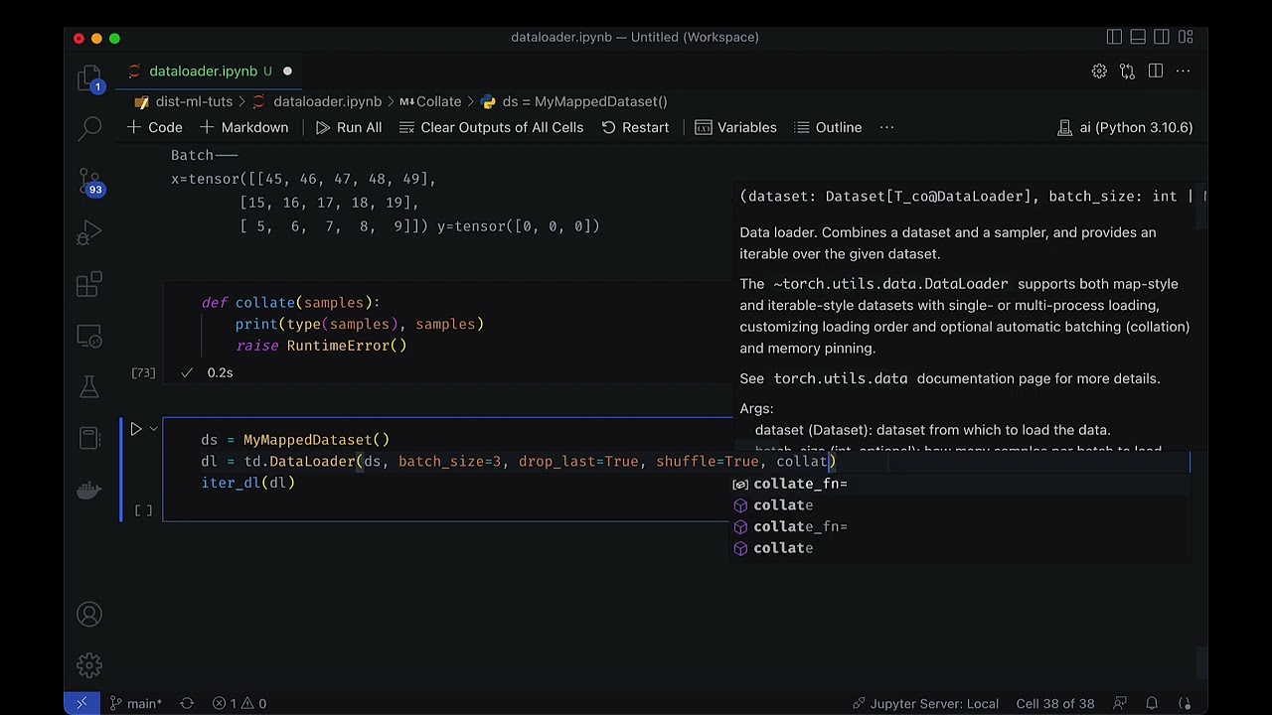Open the notebook toolbar overflow ellipsis
The image size is (1272, 715).
coord(886,127)
